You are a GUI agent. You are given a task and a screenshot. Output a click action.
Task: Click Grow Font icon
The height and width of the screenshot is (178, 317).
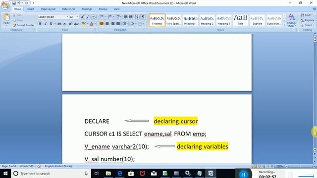[x=82, y=17]
